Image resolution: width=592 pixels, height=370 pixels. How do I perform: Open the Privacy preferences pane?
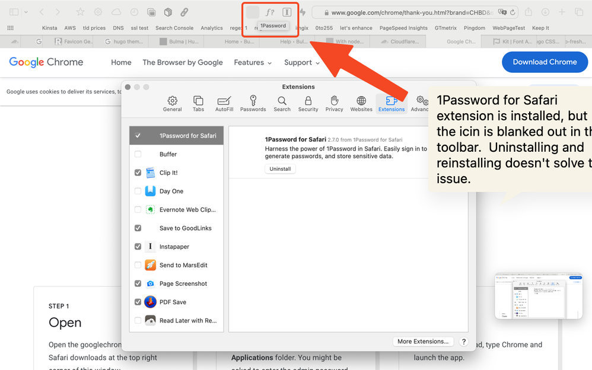334,103
